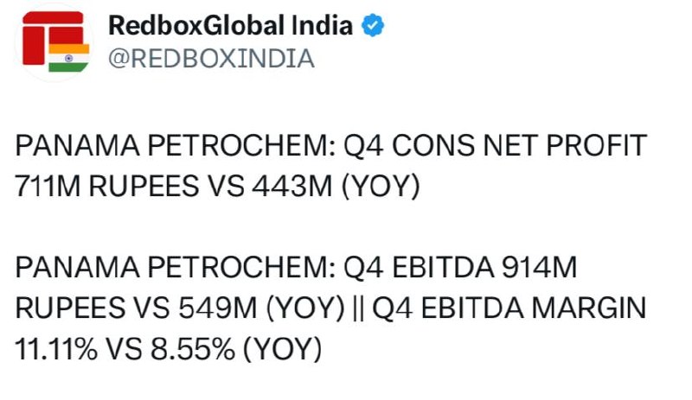Open the RedboxGlobal India profile avatar
Viewport: 692px width, 400px height.
coord(55,43)
